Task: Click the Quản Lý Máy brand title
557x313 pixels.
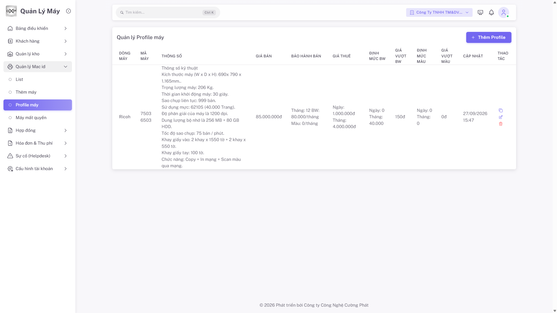Action: click(x=40, y=11)
